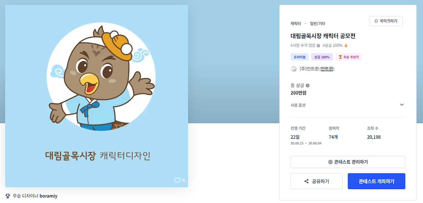This screenshot has width=423, height=203.
Task: Click the (주)인트윈 company avatar icon
Action: 293,69
